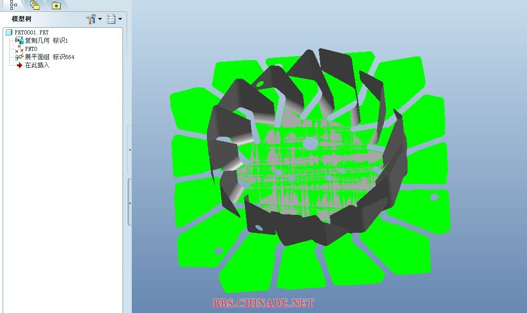Expand the Settings dropdown arrow
Screen dimensions: 527x313
[100, 19]
